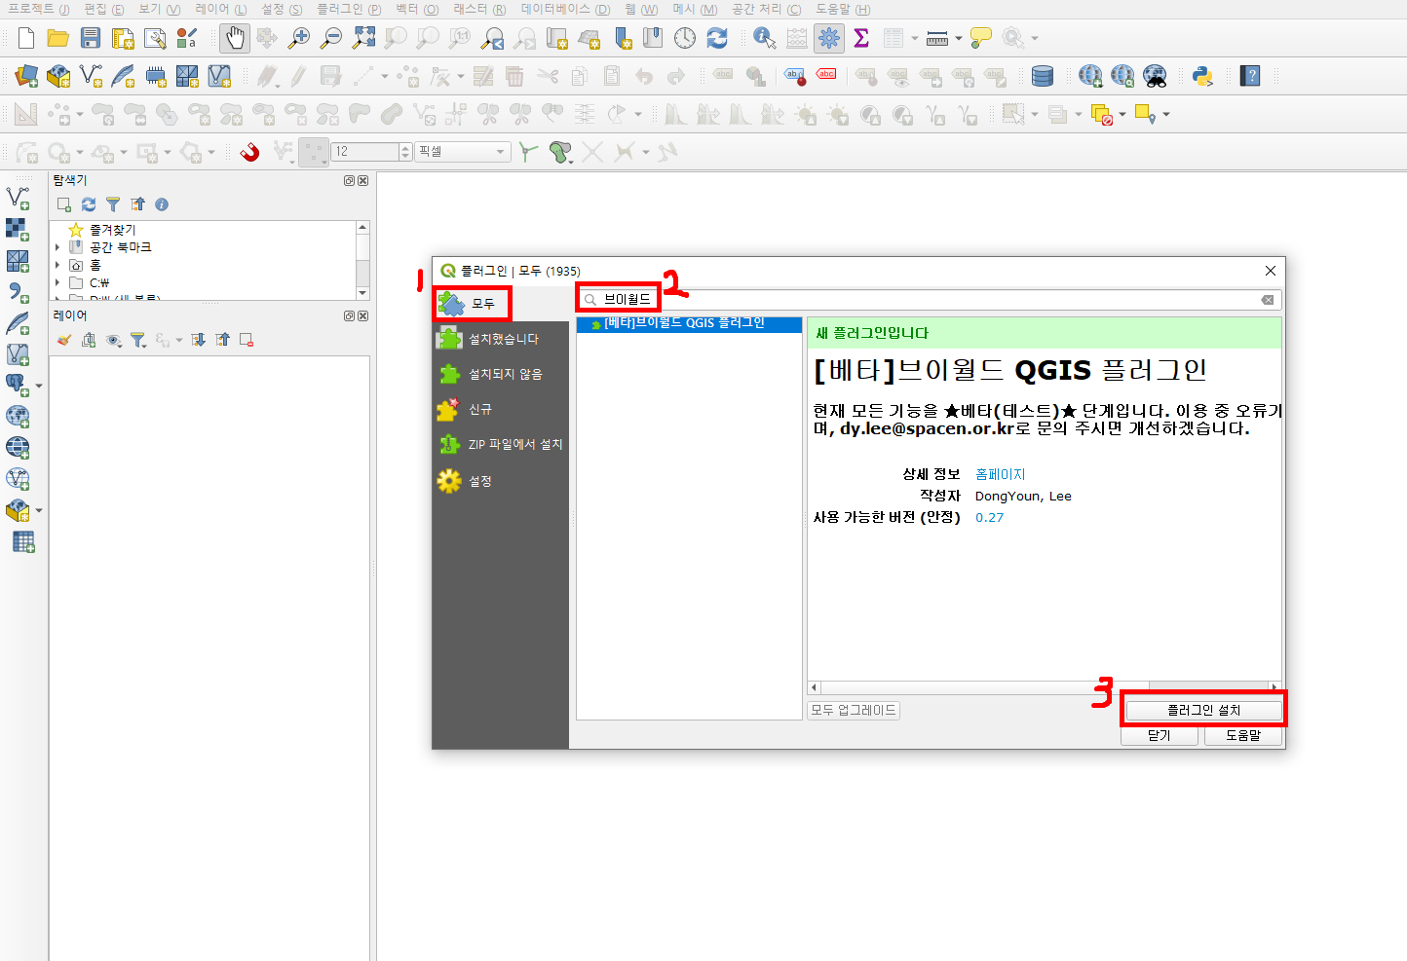Click Add Delimited Text Layer comma icon
The image size is (1407, 961).
(19, 291)
